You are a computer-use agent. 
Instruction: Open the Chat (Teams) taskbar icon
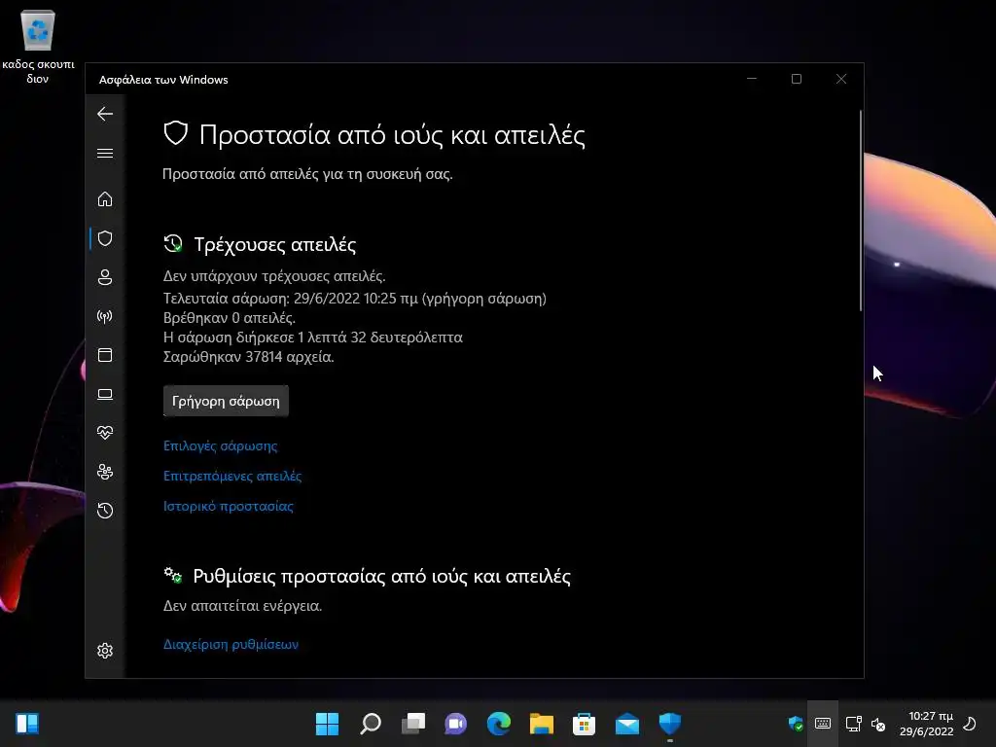click(455, 724)
